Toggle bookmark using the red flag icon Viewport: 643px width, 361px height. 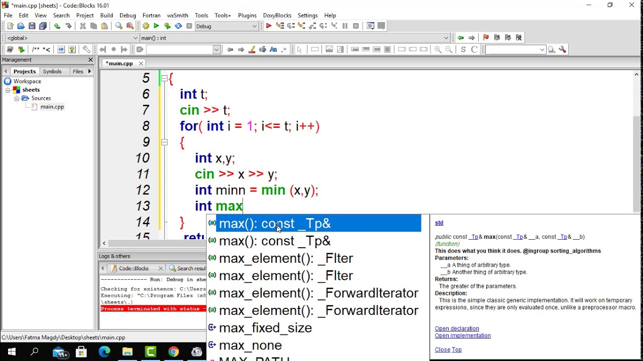coord(486,38)
